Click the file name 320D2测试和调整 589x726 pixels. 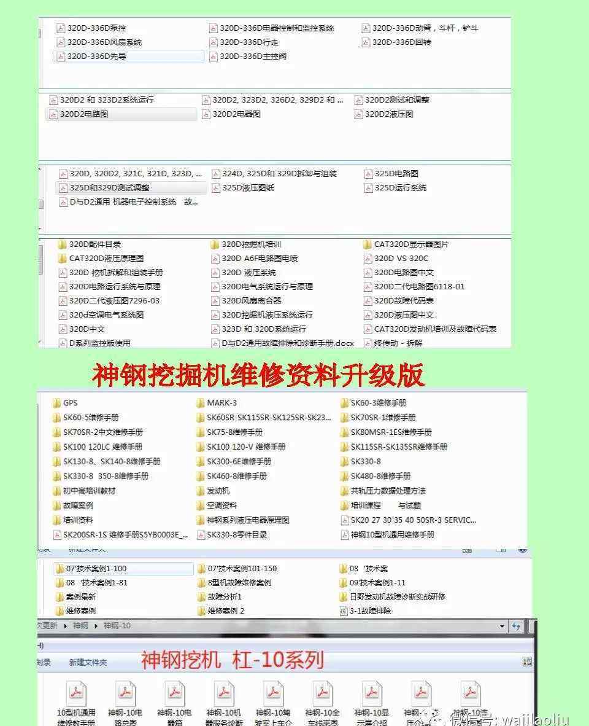point(397,100)
